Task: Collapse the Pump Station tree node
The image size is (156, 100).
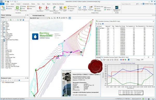Action: 1,37
